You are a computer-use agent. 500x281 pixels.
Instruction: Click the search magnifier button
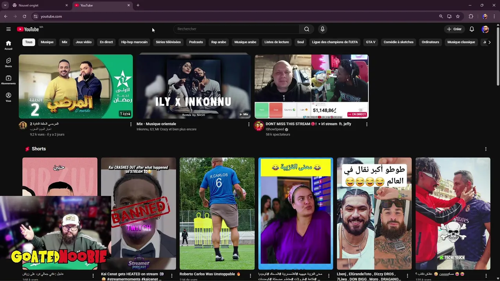(x=307, y=29)
